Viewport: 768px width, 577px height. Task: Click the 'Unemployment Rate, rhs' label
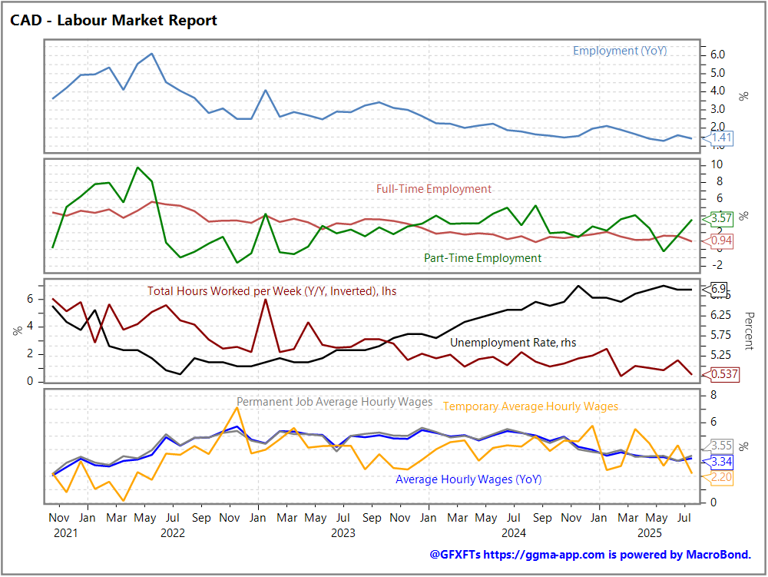click(x=513, y=343)
